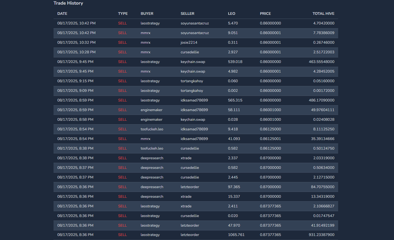Select total 84.70755000 cell
394x240 pixels.
click(323, 187)
